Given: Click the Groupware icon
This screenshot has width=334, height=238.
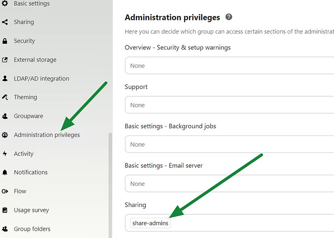Looking at the screenshot, I should (x=5, y=116).
